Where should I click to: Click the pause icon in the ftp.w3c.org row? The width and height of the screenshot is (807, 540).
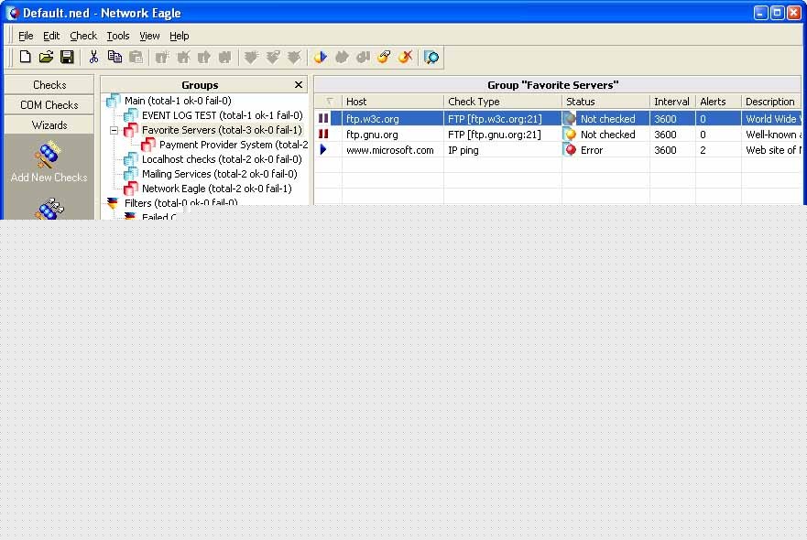(x=323, y=118)
